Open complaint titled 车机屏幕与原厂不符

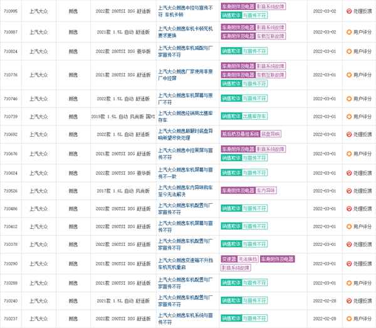pos(185,99)
